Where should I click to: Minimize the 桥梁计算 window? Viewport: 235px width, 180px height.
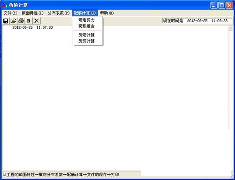[x=214, y=5]
